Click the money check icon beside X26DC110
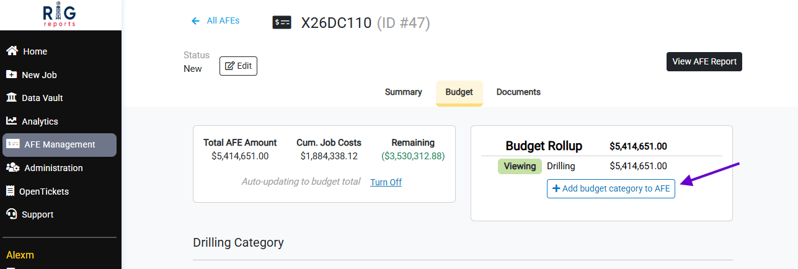This screenshot has width=798, height=269. (x=282, y=23)
